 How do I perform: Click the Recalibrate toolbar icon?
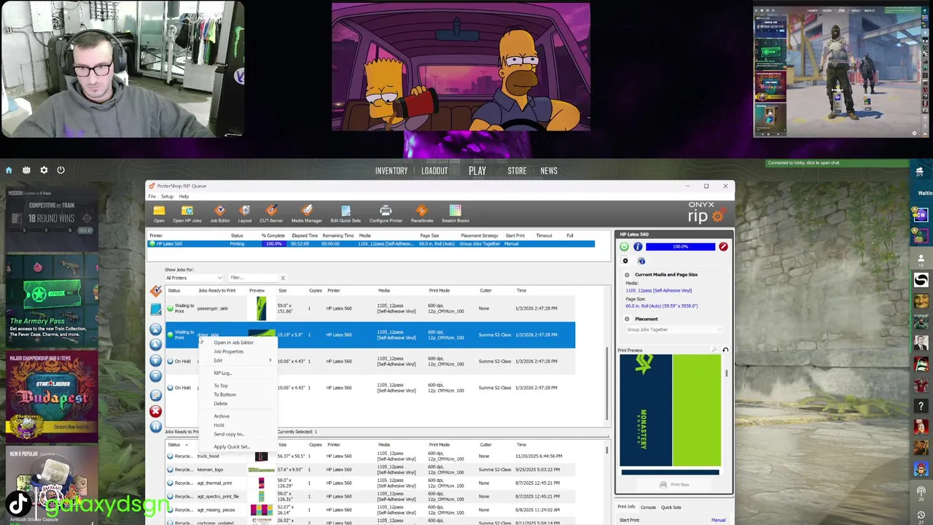coord(421,212)
